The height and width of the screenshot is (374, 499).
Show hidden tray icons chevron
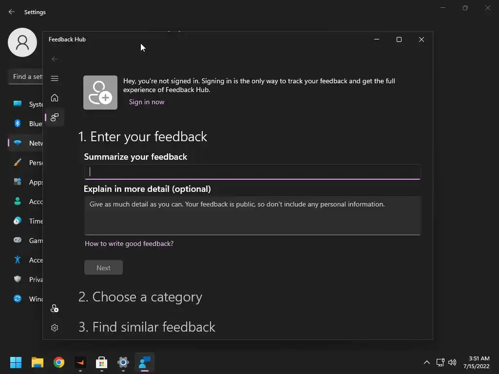(427, 362)
